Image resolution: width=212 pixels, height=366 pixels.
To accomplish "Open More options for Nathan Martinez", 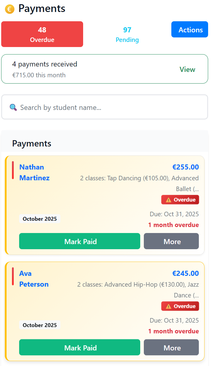I will click(171, 241).
